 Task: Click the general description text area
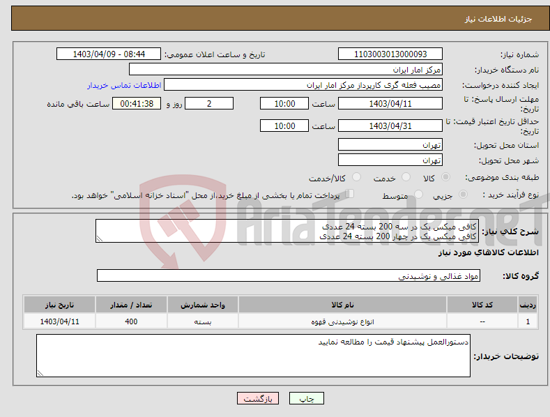coord(287,231)
